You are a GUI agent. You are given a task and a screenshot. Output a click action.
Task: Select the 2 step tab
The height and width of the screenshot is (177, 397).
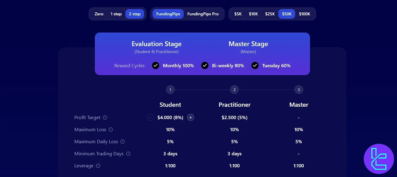pos(135,14)
